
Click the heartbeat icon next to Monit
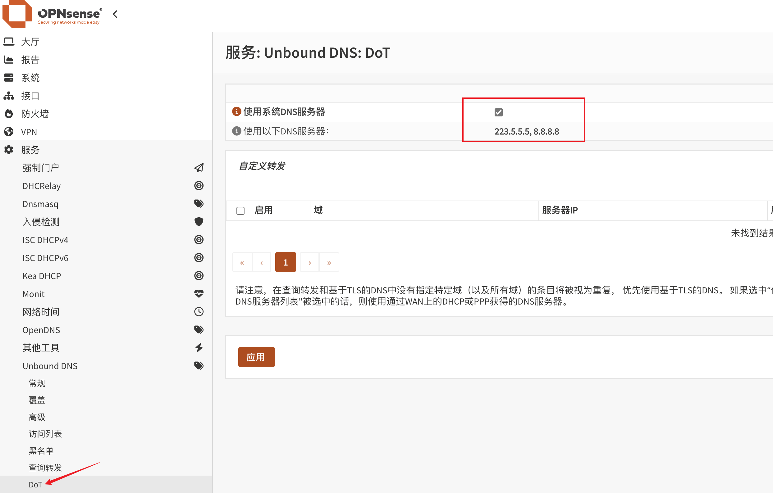point(199,293)
